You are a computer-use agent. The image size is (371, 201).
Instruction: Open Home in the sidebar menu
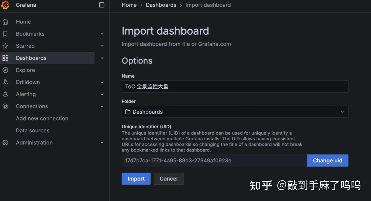[23, 22]
